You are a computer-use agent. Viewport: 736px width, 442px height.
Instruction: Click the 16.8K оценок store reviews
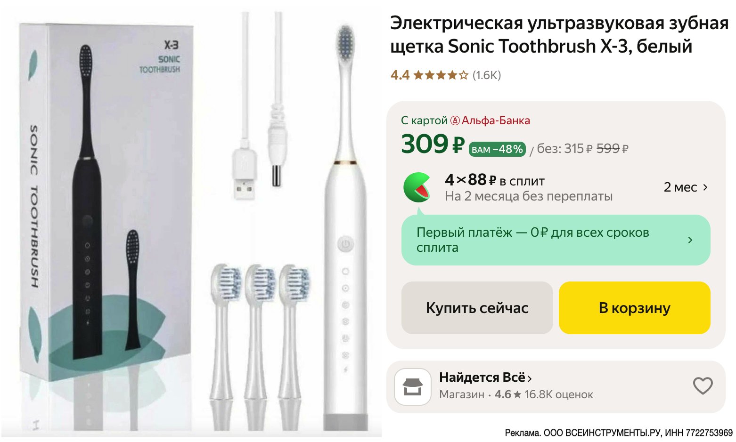click(558, 394)
